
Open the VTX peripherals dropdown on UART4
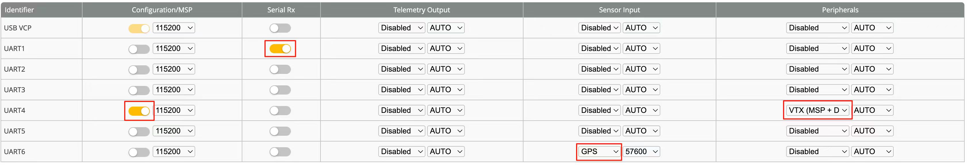(x=817, y=110)
